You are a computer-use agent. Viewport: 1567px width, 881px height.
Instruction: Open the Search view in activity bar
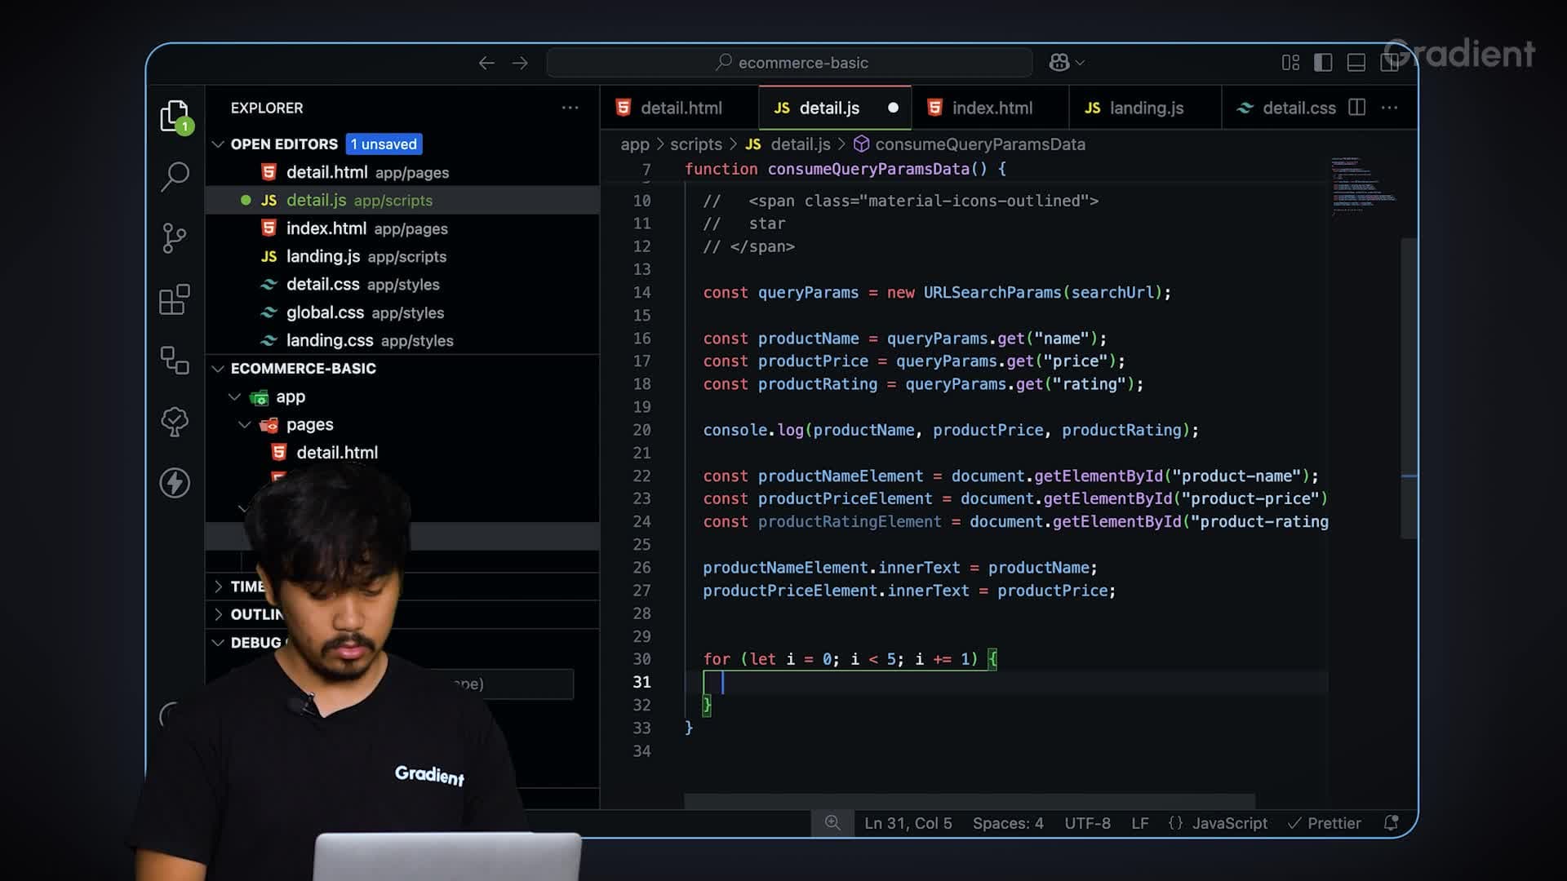(x=175, y=176)
